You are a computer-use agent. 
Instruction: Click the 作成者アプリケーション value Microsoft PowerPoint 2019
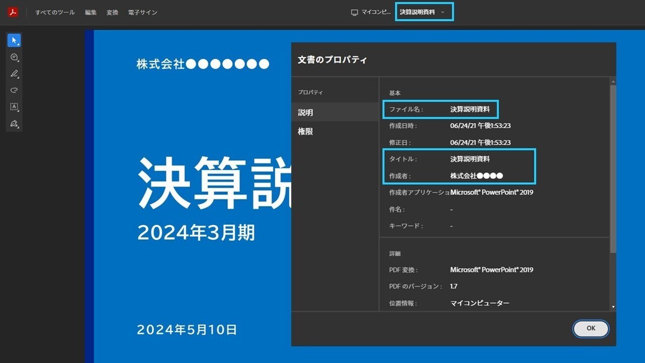coord(491,192)
